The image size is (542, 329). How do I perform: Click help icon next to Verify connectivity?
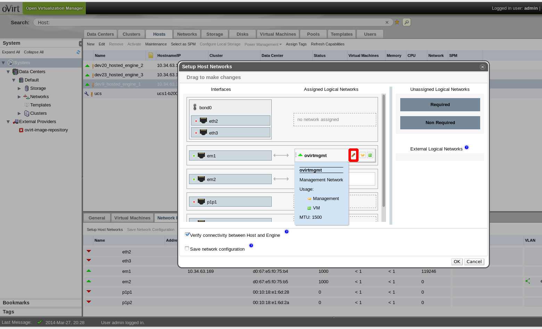click(x=287, y=232)
